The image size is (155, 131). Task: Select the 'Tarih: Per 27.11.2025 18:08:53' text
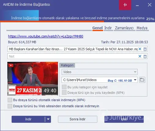(x=124, y=42)
